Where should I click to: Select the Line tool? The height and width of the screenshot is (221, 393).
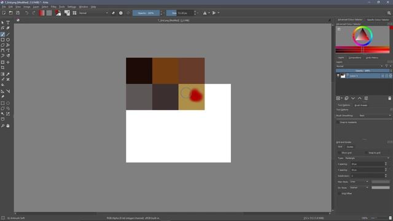pos(8,34)
